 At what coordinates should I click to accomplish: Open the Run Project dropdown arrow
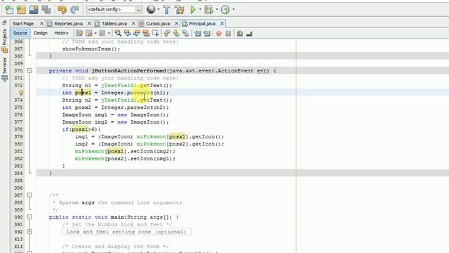[x=200, y=9]
